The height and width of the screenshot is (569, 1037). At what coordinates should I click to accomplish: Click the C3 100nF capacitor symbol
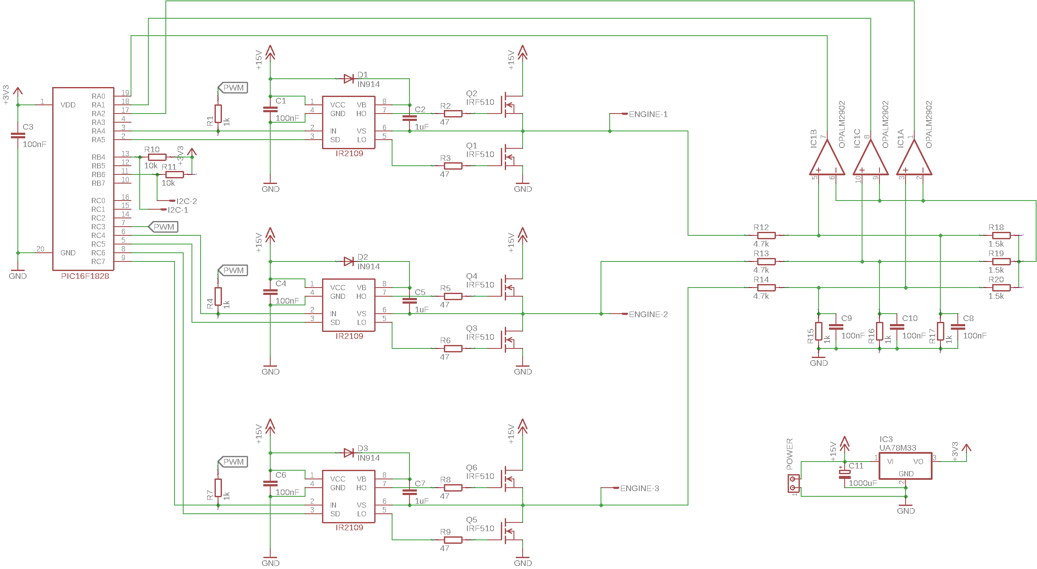[x=18, y=135]
